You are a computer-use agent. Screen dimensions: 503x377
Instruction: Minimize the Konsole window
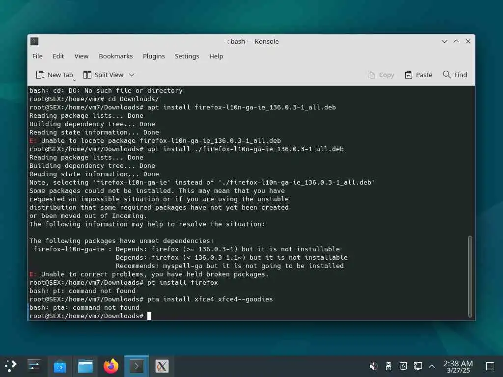444,41
